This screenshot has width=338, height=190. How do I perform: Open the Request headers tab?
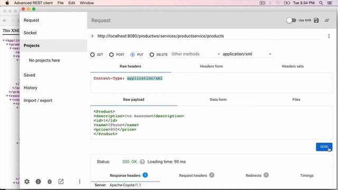pos(193,176)
